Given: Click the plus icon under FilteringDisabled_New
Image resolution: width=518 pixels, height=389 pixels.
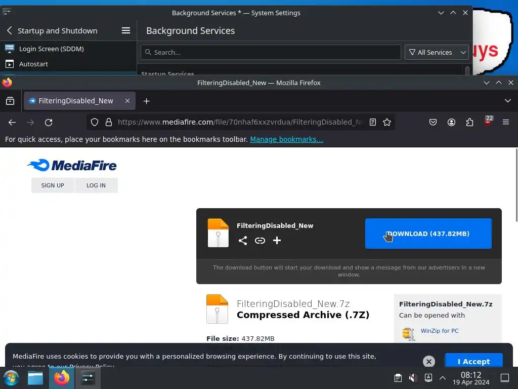Looking at the screenshot, I should coord(277,241).
